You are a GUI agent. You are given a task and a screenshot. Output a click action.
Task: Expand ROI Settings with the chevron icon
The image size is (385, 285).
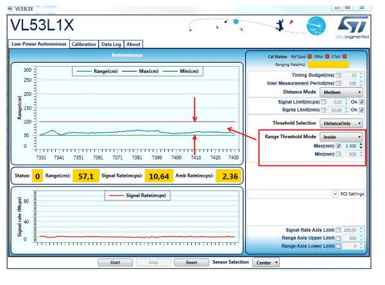pyautogui.click(x=335, y=193)
